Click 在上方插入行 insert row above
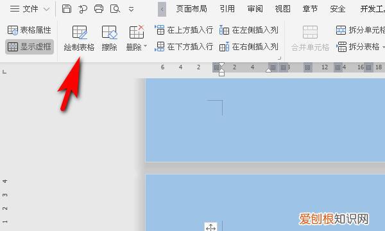Screen dimensions: 385x231 (x=184, y=30)
